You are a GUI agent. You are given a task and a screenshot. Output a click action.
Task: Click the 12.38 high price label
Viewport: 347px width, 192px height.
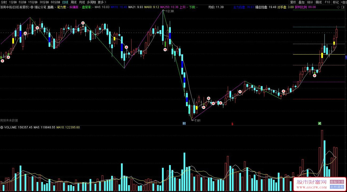click(x=169, y=11)
